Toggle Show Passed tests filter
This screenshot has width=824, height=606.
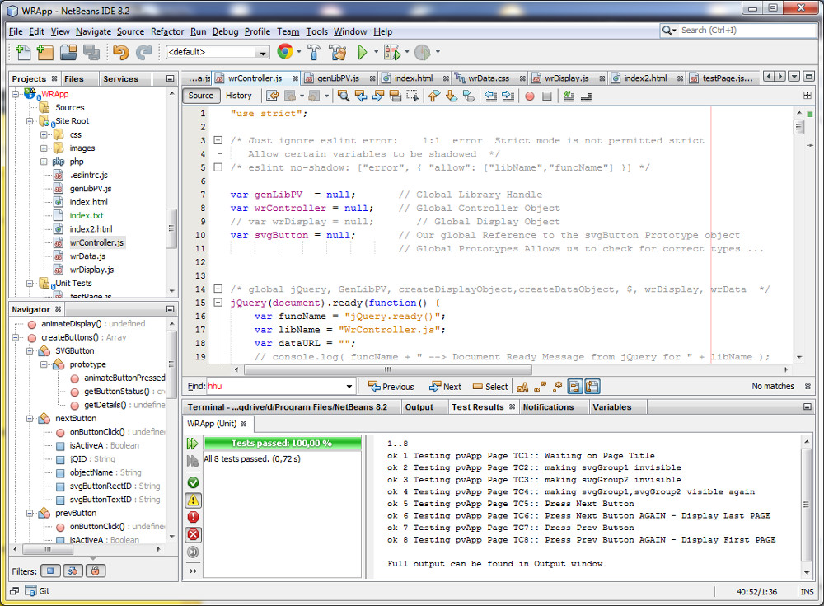(x=194, y=482)
